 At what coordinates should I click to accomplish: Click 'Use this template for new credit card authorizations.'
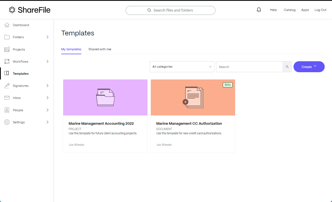pyautogui.click(x=189, y=133)
